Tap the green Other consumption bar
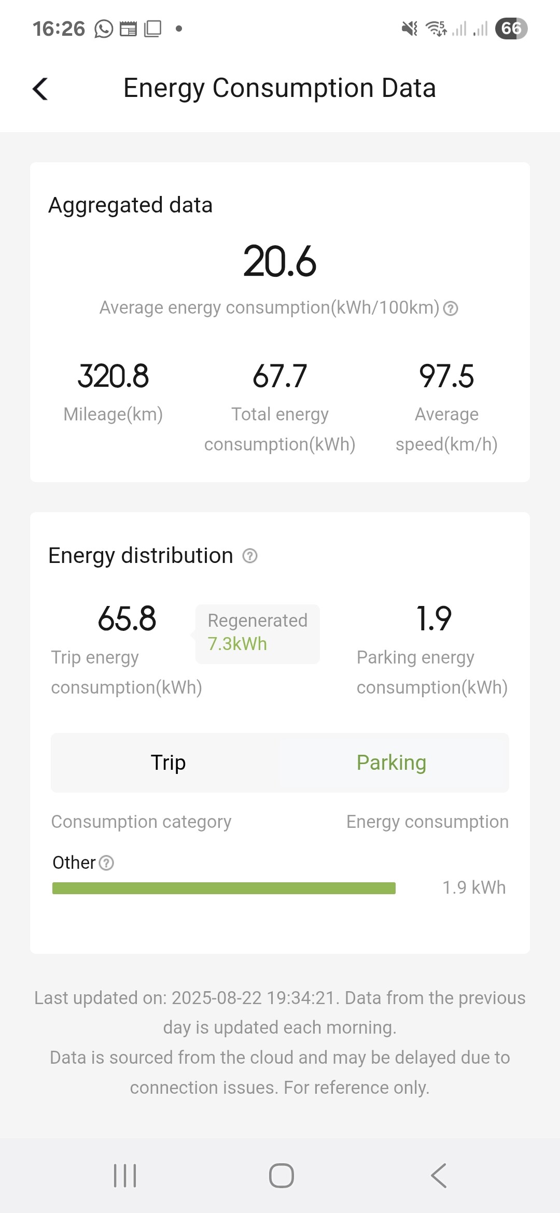 224,888
